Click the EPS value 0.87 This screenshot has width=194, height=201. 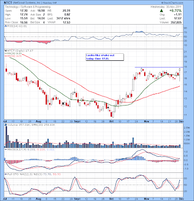(x=67, y=15)
